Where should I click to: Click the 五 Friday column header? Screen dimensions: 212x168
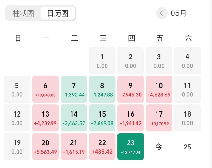(160, 38)
